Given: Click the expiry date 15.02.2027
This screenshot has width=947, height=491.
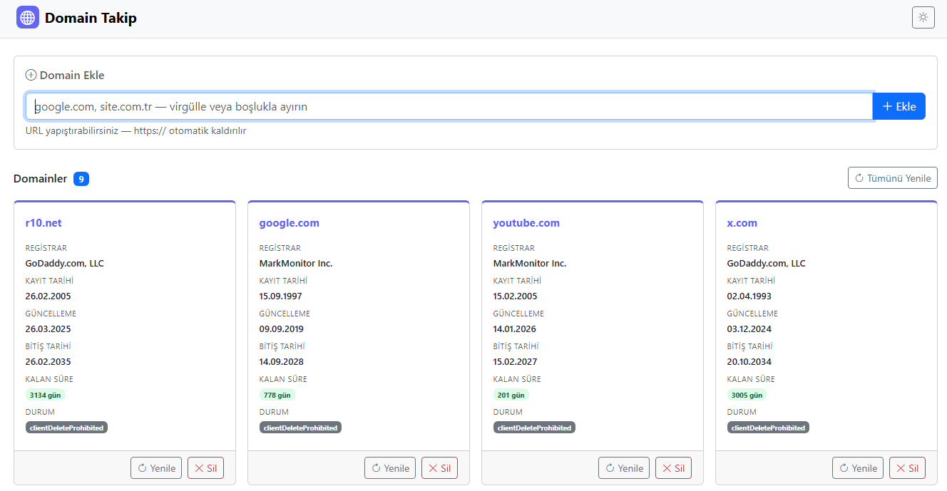Looking at the screenshot, I should click(x=516, y=361).
